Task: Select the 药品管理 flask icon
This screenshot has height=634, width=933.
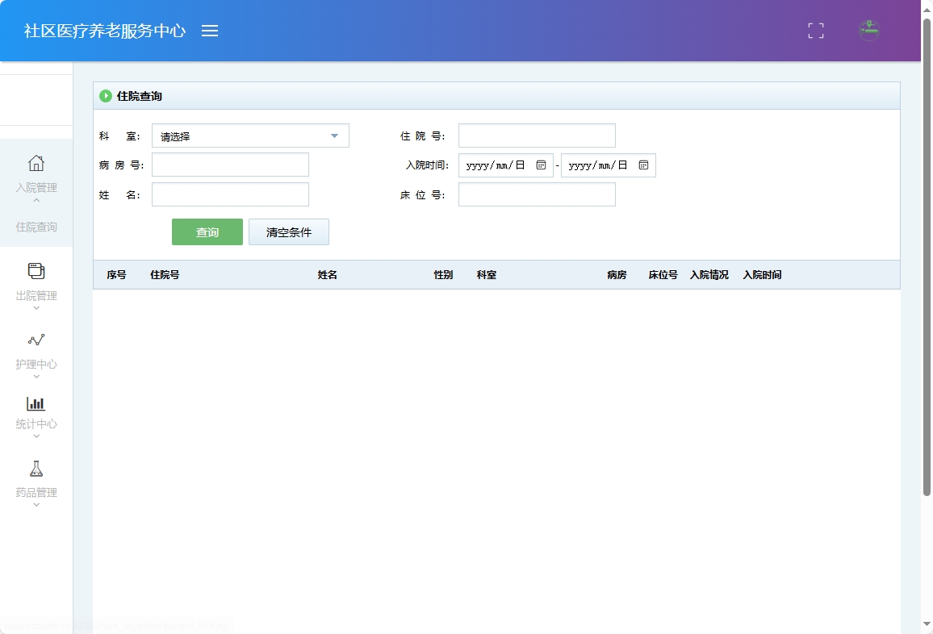Action: click(36, 468)
